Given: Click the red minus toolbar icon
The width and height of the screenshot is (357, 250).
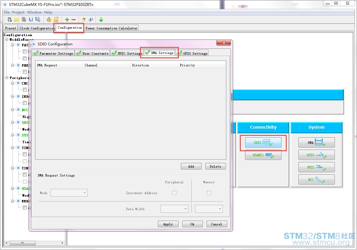Looking at the screenshot, I should 73,20.
